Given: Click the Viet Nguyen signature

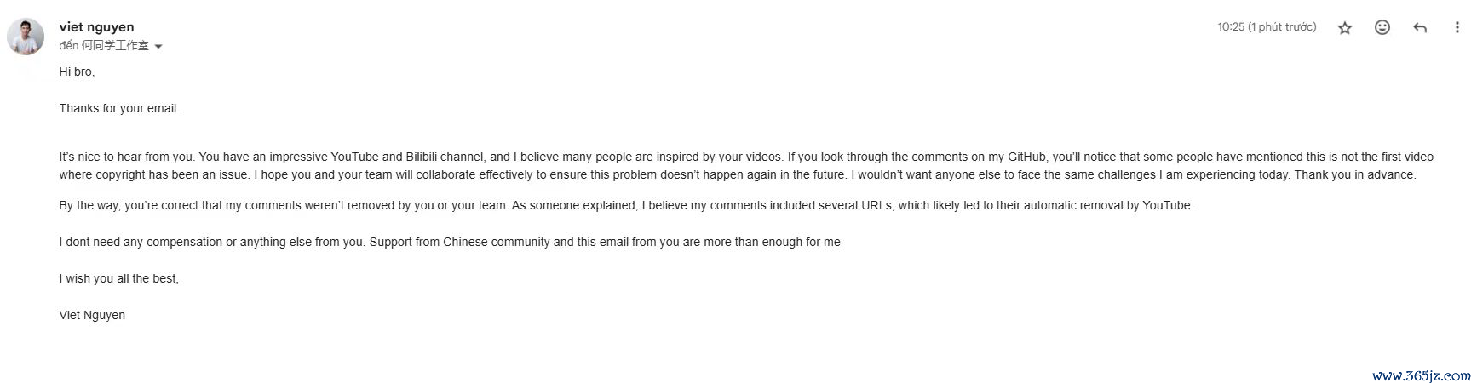Looking at the screenshot, I should [x=92, y=316].
